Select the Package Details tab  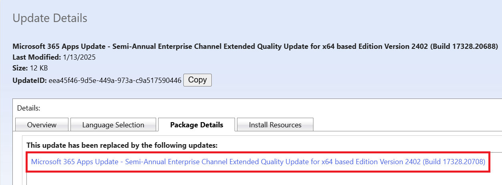197,125
